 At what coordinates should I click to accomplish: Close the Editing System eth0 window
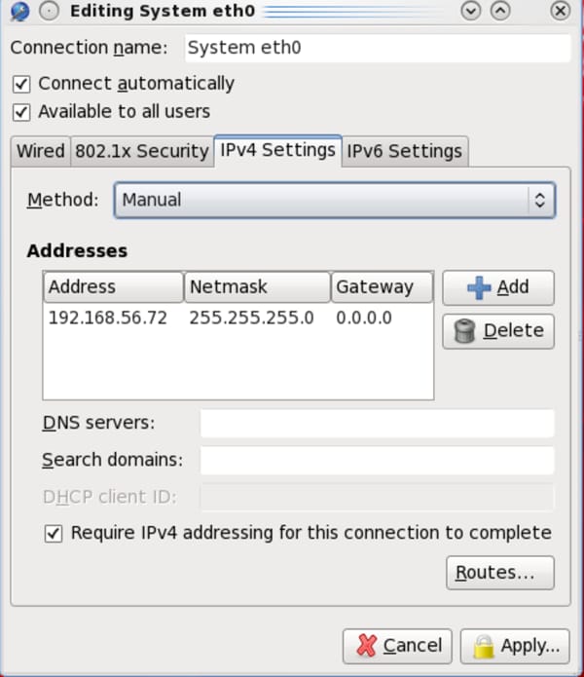pos(560,11)
